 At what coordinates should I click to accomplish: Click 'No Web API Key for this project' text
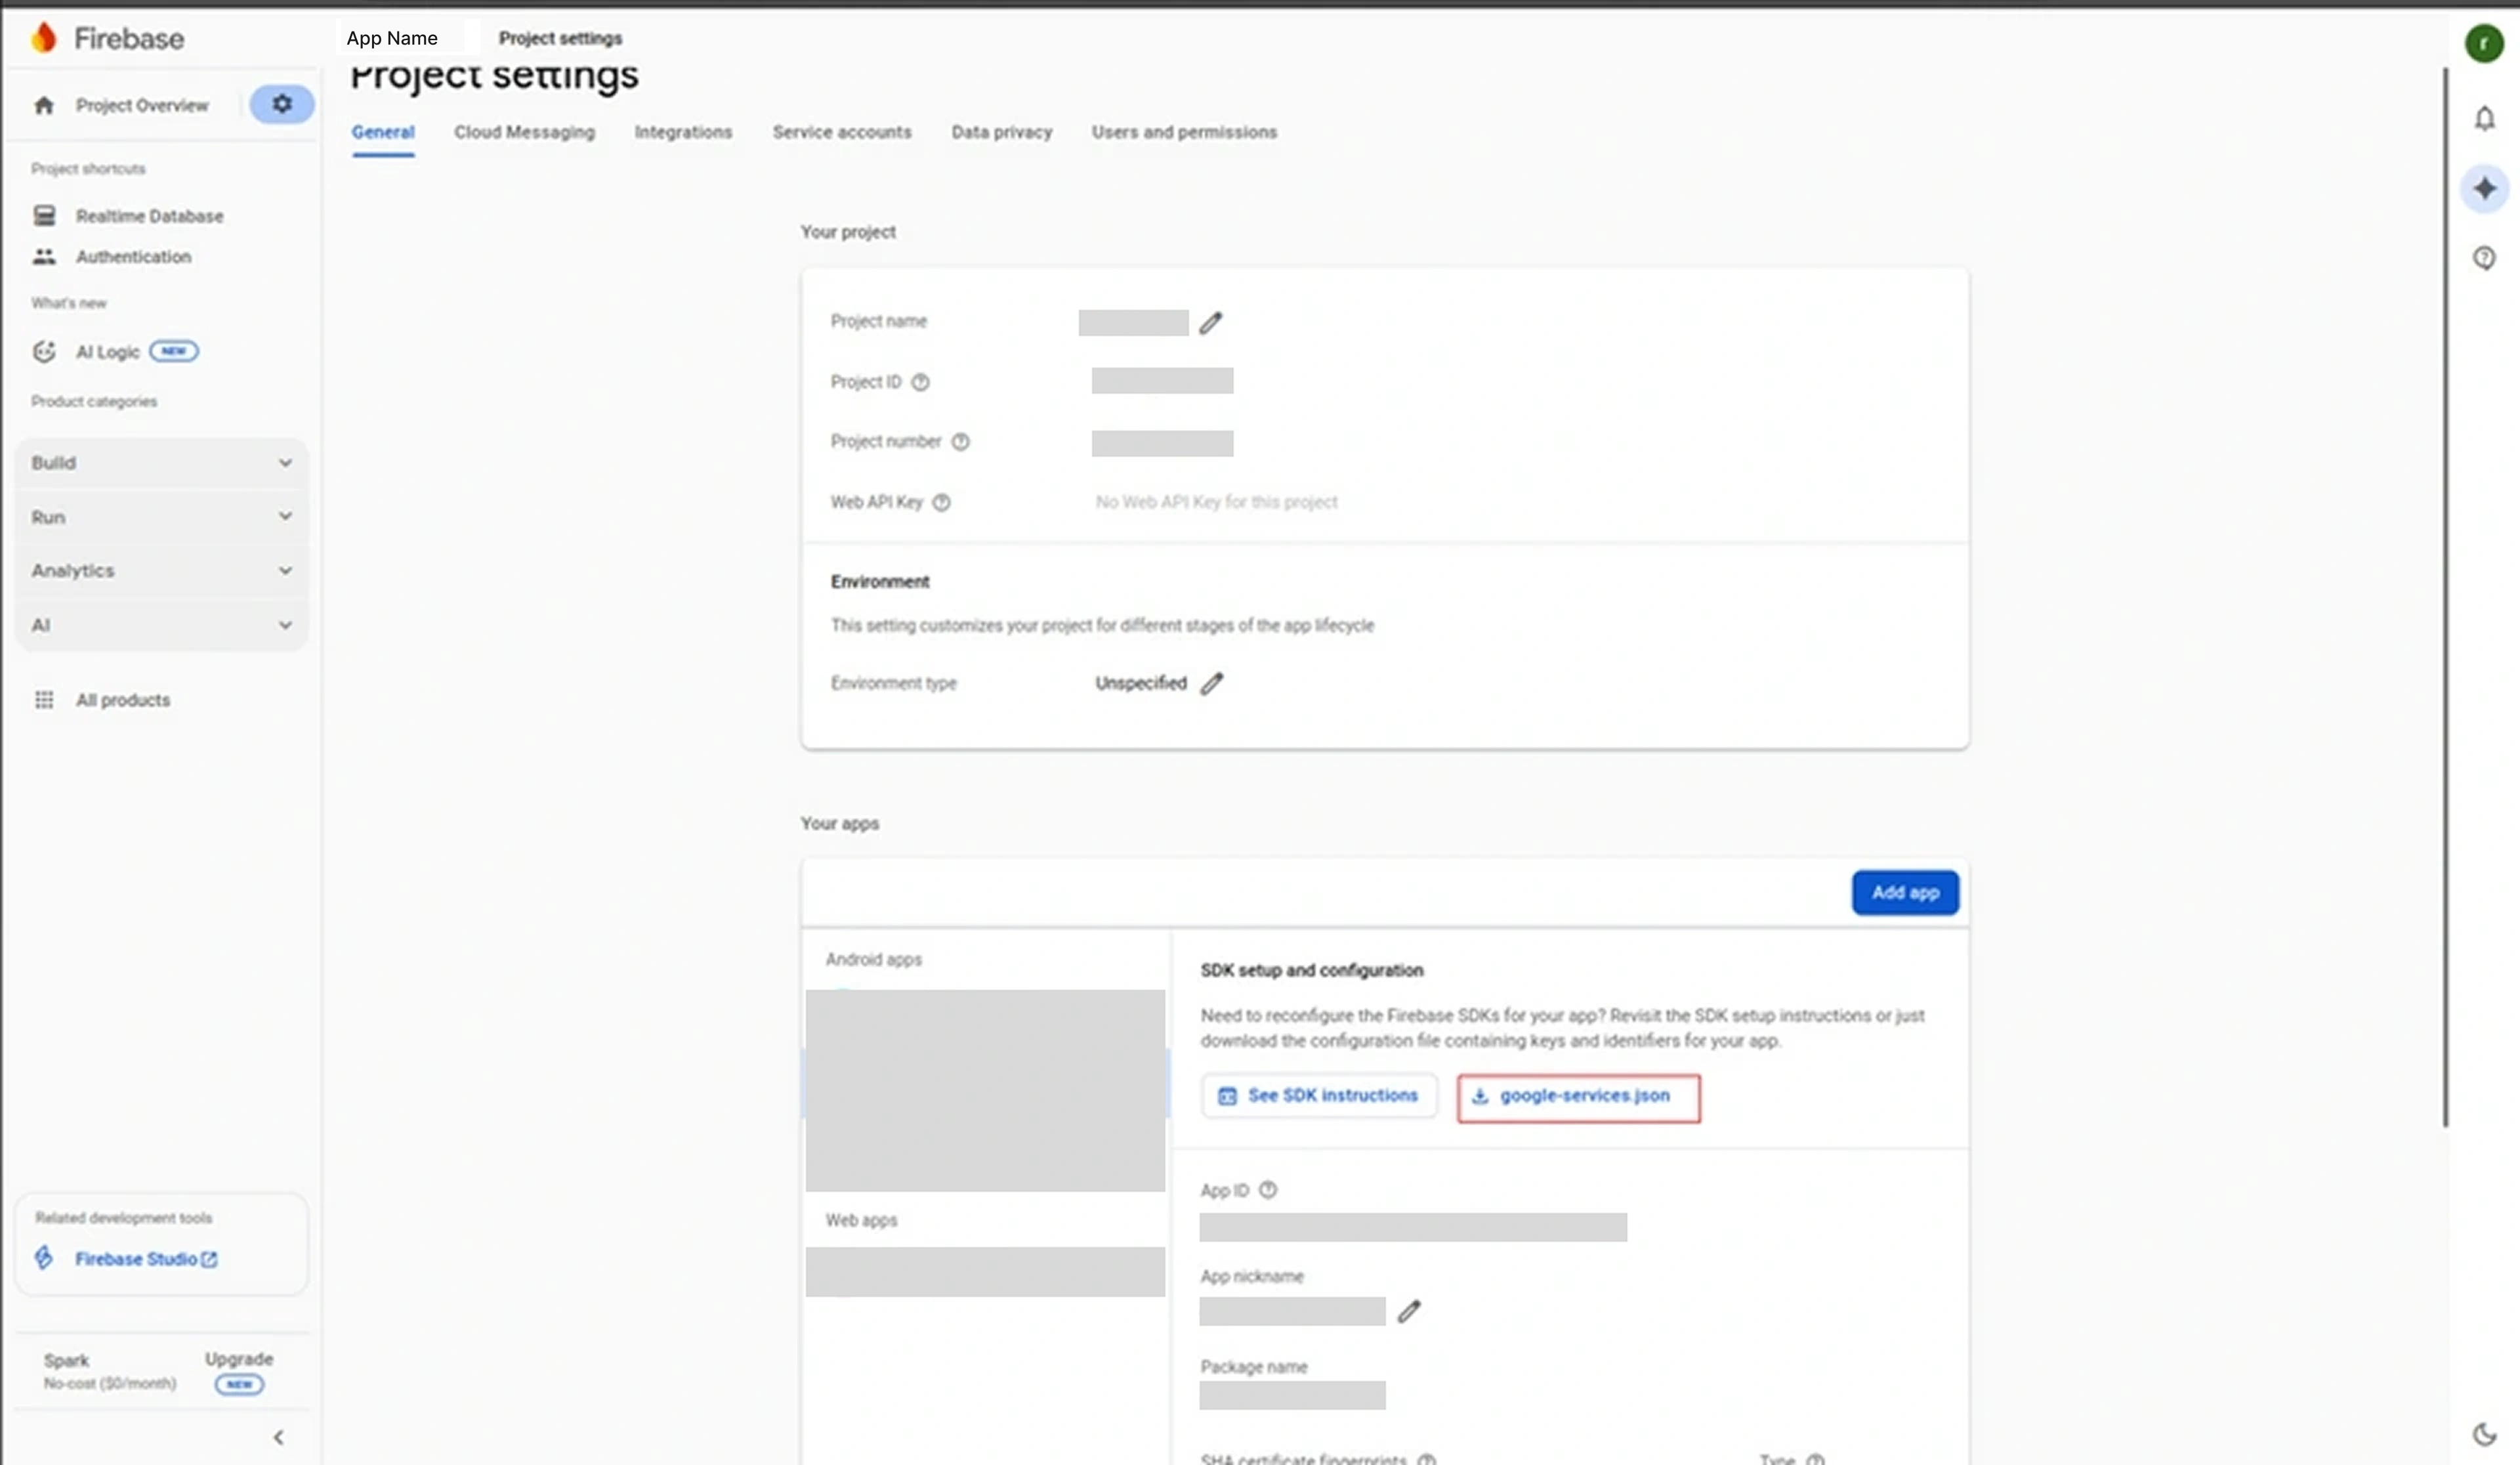[x=1216, y=502]
